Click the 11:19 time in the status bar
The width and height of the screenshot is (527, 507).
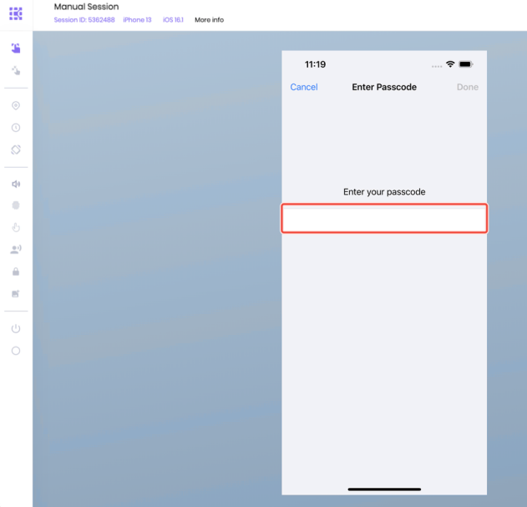(315, 64)
